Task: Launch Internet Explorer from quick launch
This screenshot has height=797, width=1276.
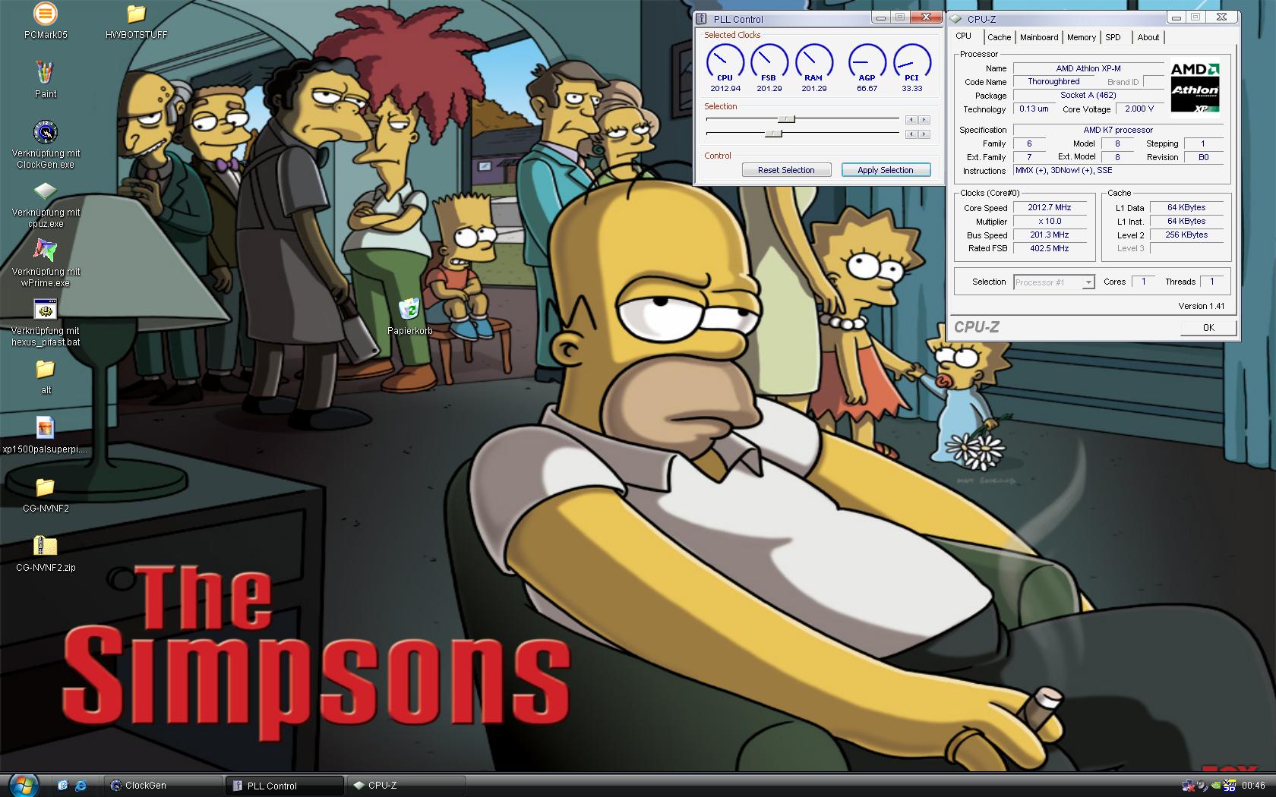Action: coord(81,786)
